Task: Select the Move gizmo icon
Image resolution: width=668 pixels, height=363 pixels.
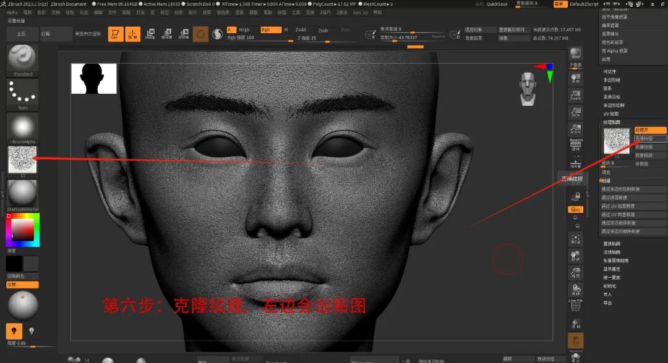Action: click(x=150, y=33)
